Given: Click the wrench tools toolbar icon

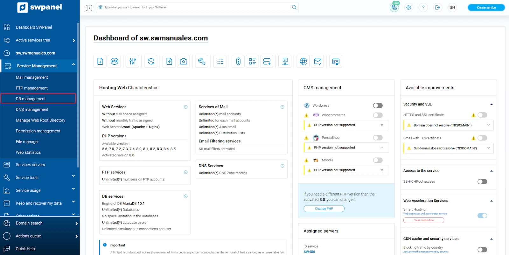Looking at the screenshot, I should point(202,61).
